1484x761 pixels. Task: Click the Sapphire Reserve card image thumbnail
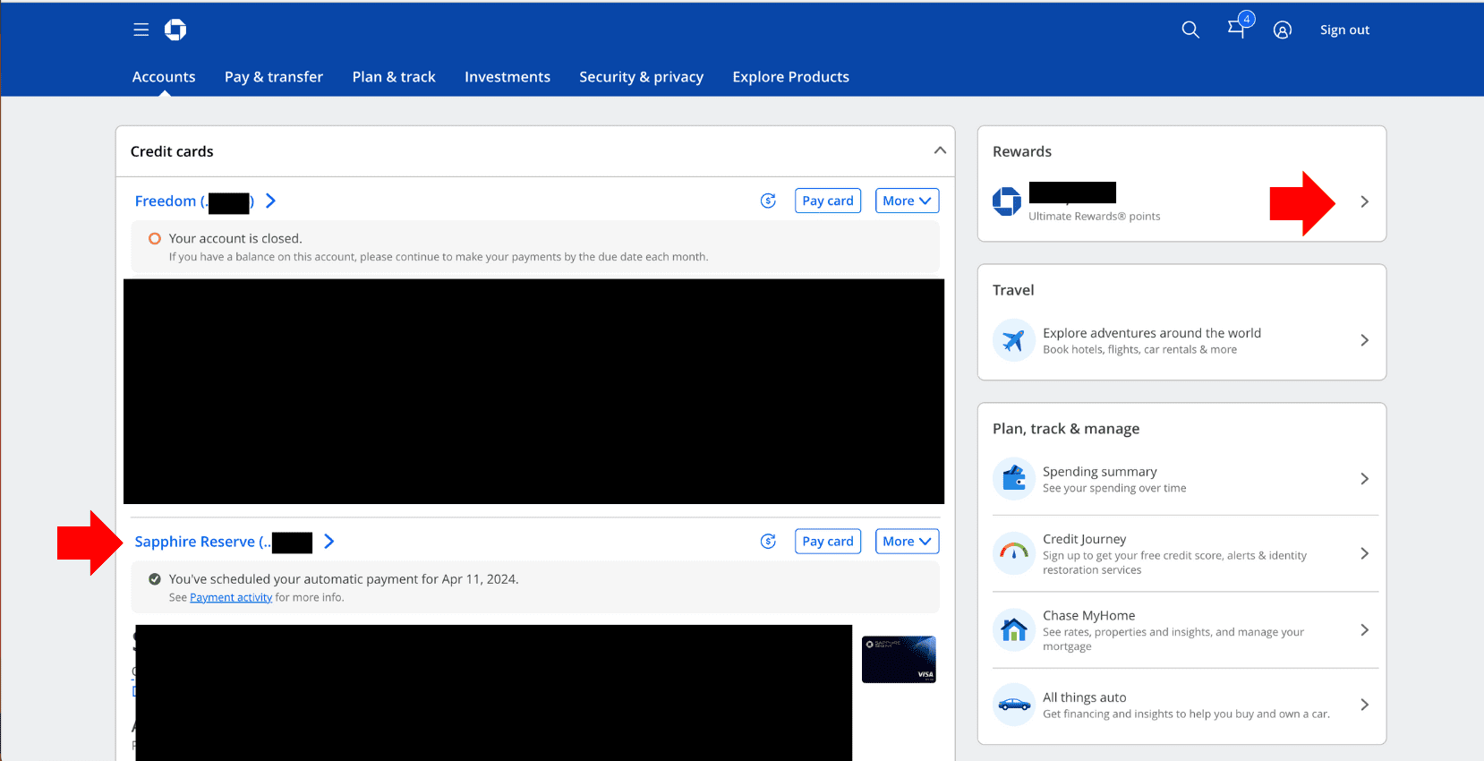899,659
